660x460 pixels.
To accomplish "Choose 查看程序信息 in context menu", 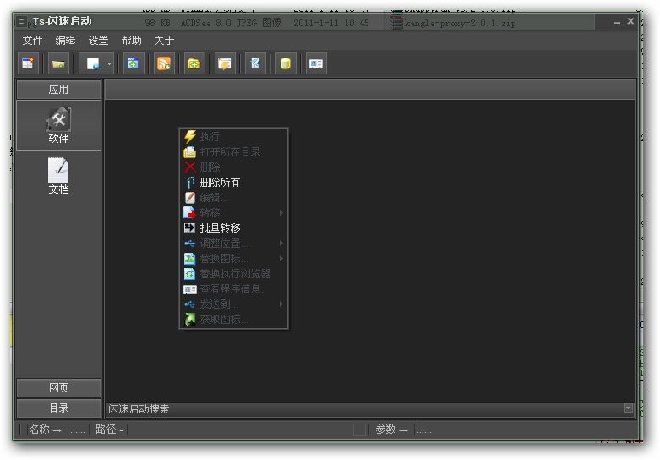I will 233,289.
